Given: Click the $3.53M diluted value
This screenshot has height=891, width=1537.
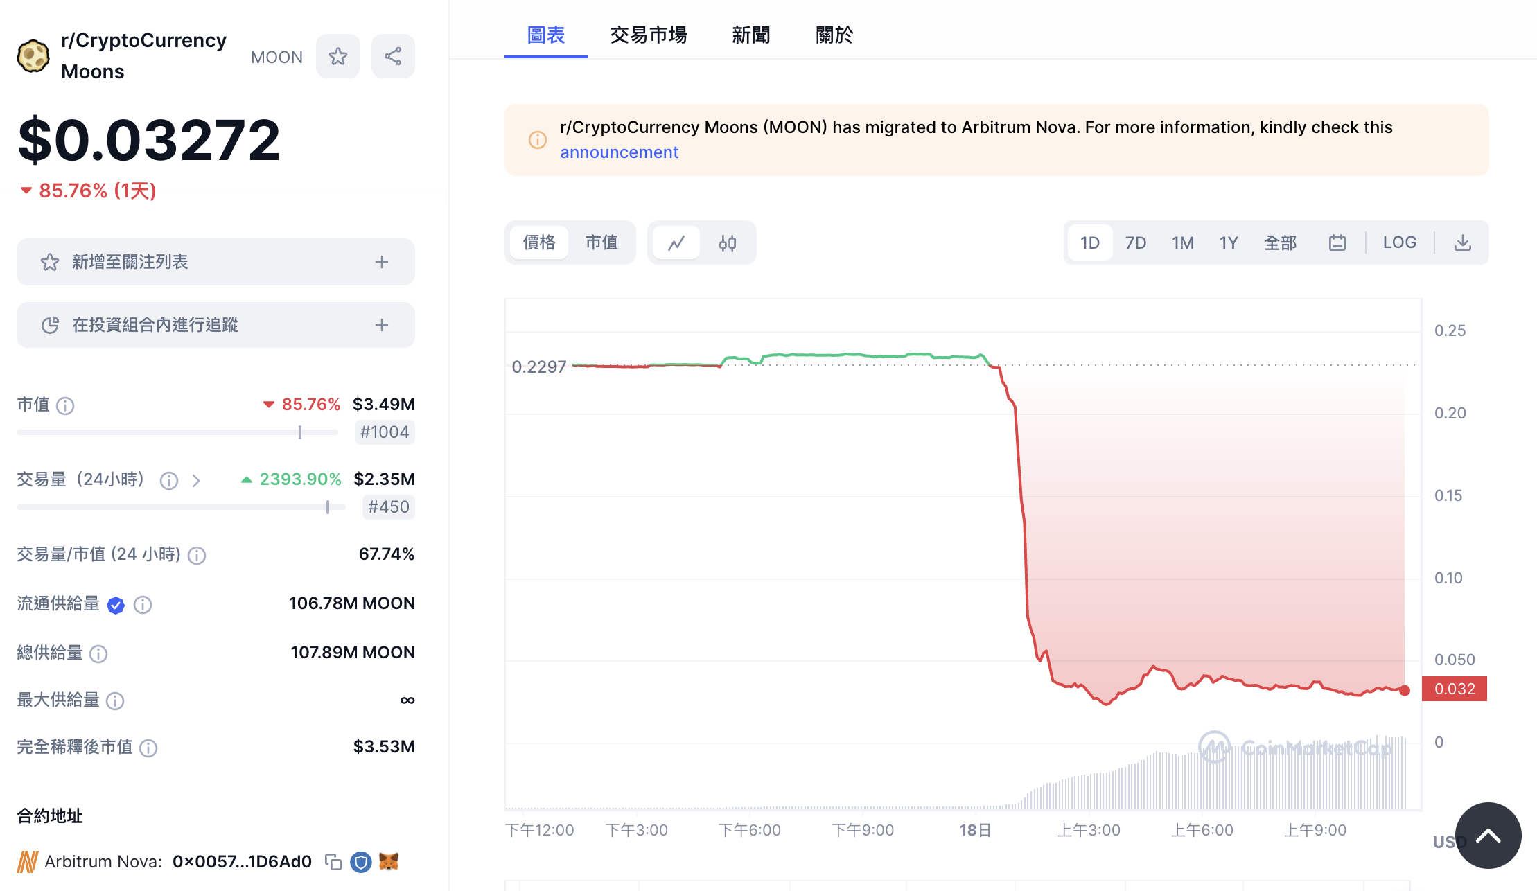Looking at the screenshot, I should [x=384, y=747].
